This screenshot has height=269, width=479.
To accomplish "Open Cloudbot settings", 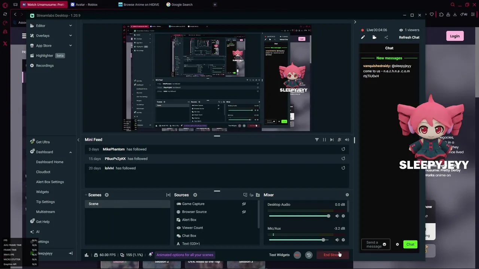I will coord(43,172).
